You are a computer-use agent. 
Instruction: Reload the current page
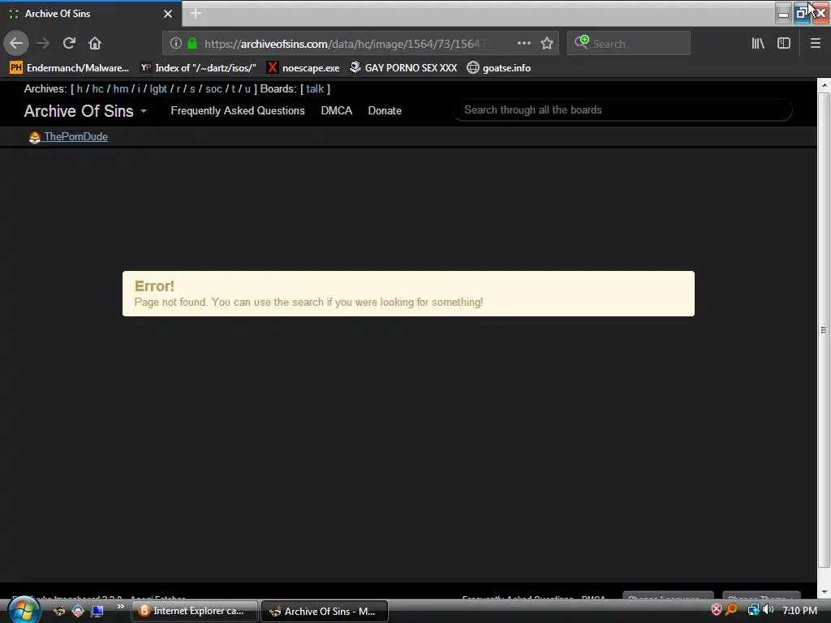pyautogui.click(x=70, y=44)
